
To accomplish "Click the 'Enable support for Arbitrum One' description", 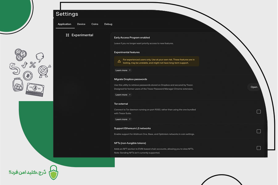I will coord(154,134).
